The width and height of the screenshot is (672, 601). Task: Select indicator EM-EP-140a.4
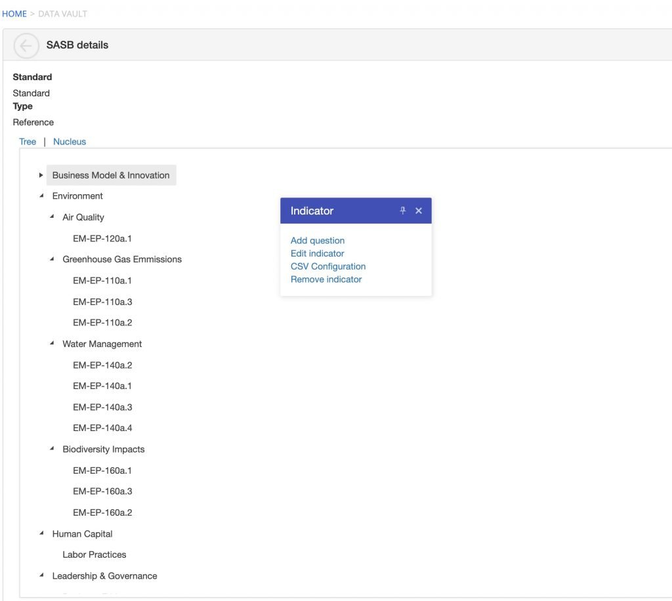click(102, 428)
